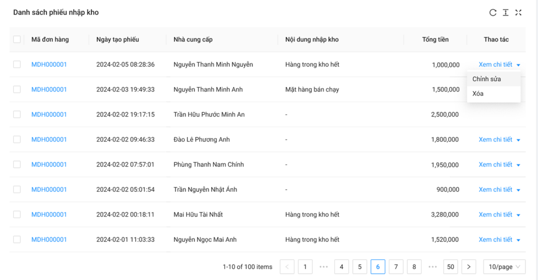Viewport: 538px width, 280px height.
Task: Choose Xóa from the action menu
Action: [x=494, y=93]
